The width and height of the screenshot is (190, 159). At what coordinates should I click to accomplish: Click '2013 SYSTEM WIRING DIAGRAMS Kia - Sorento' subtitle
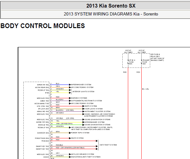point(111,14)
